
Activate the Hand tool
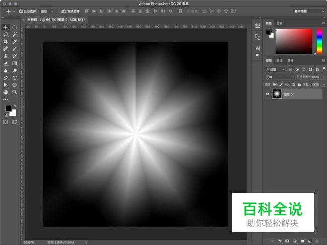pyautogui.click(x=6, y=92)
